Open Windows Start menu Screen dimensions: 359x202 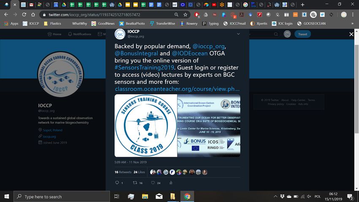pos(7,197)
